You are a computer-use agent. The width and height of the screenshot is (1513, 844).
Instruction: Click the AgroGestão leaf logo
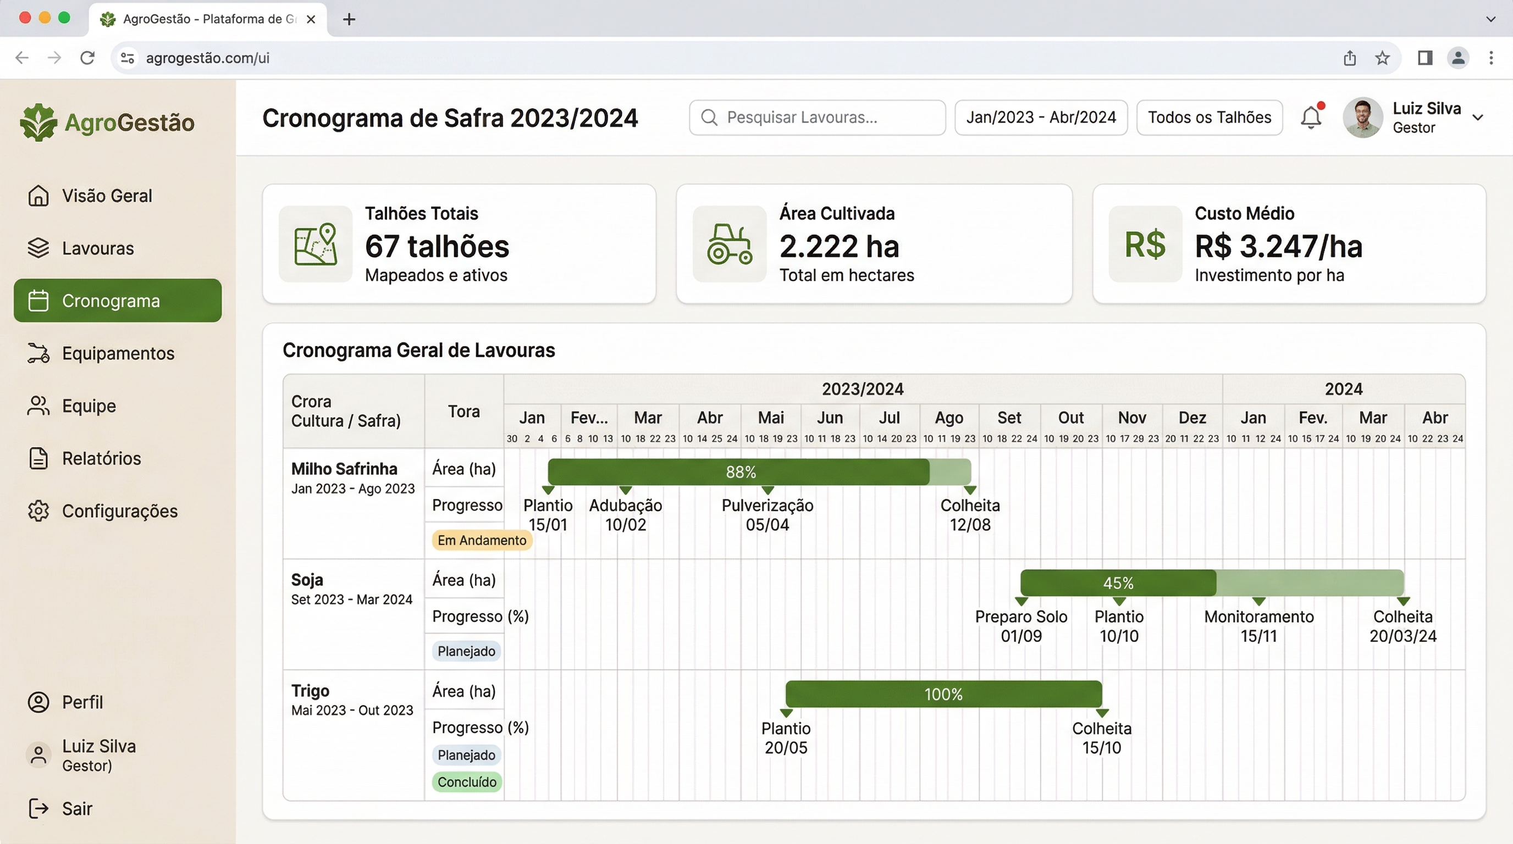38,122
